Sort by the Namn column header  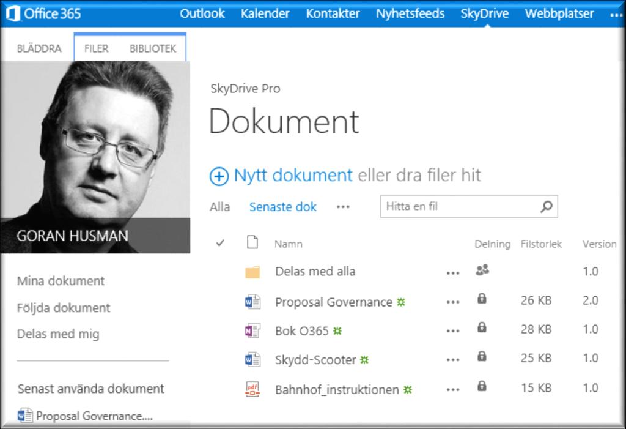[x=289, y=244]
